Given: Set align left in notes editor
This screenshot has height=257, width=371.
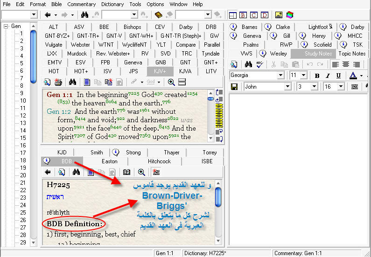Looking at the screenshot, I should [x=335, y=64].
